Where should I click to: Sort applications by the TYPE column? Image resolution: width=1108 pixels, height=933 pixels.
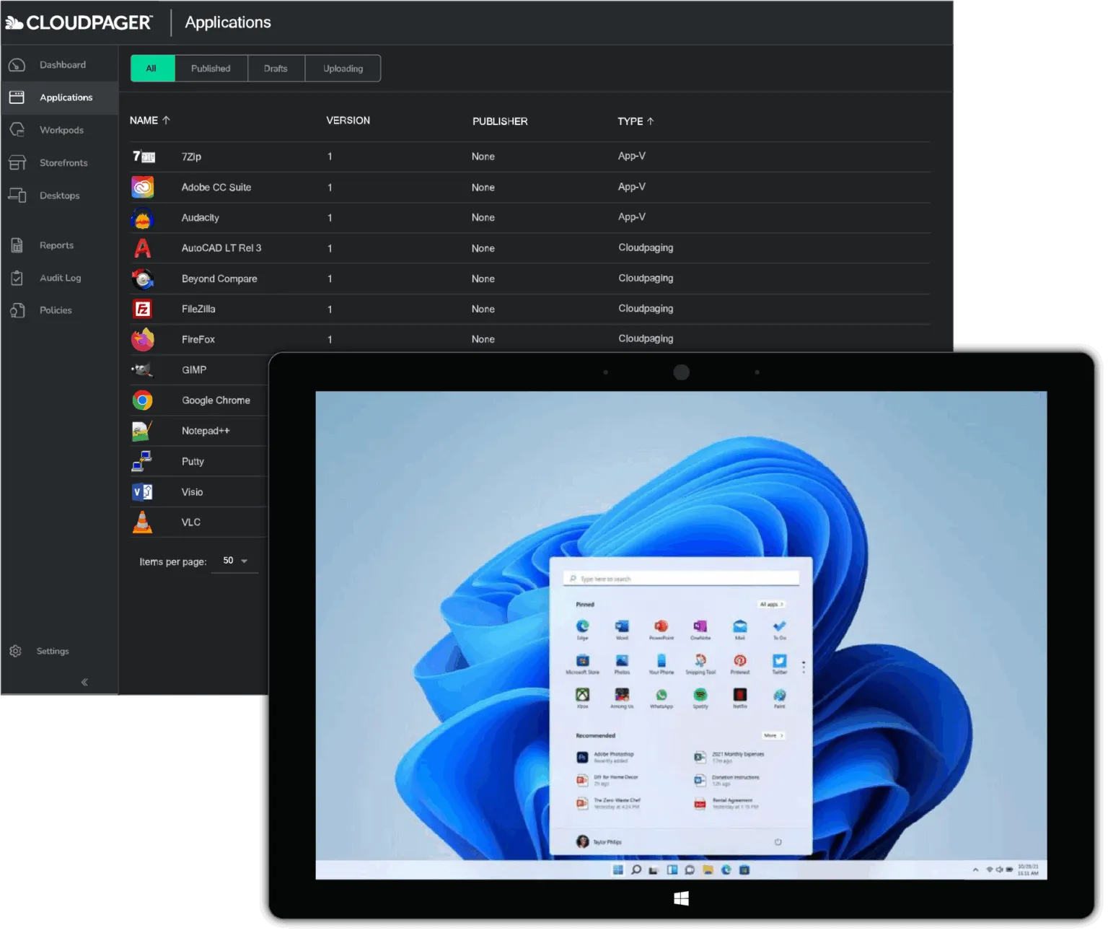(635, 121)
